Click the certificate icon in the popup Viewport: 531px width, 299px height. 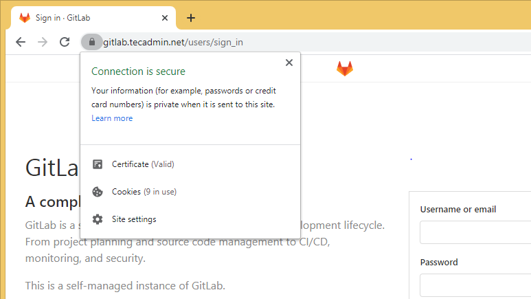[x=98, y=164]
